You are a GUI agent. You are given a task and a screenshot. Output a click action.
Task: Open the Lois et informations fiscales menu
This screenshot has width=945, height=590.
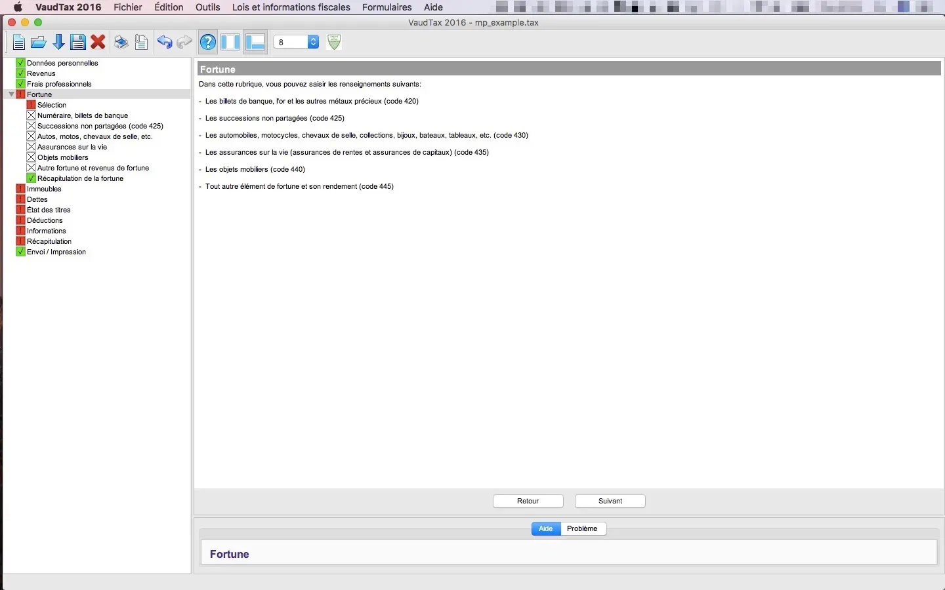click(x=291, y=7)
